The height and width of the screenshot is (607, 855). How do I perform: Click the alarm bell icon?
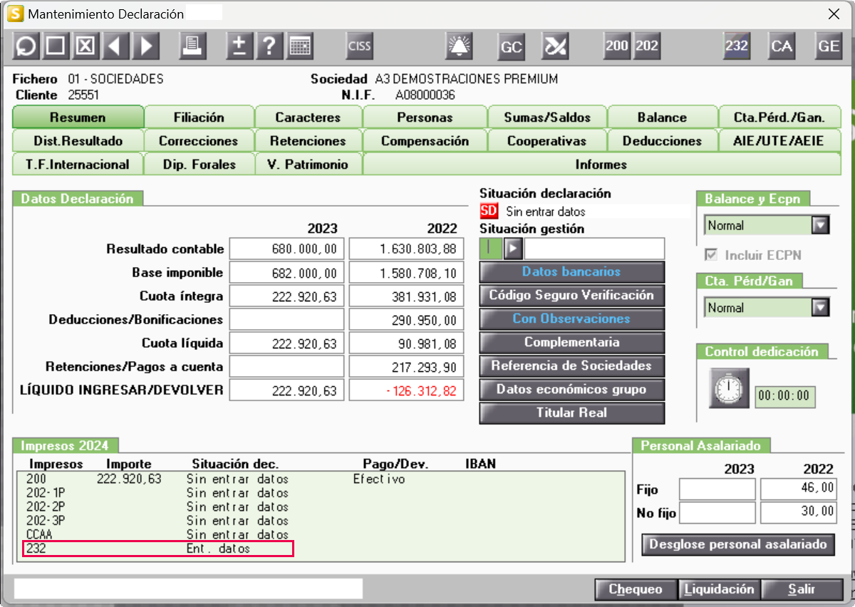(460, 46)
